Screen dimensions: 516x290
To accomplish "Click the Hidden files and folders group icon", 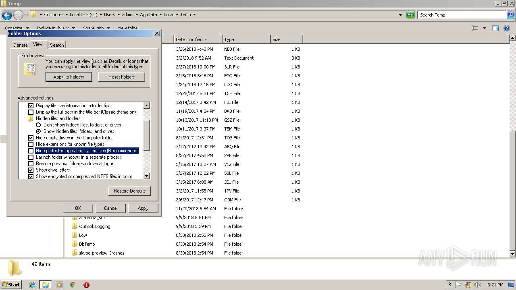I will click(x=31, y=118).
